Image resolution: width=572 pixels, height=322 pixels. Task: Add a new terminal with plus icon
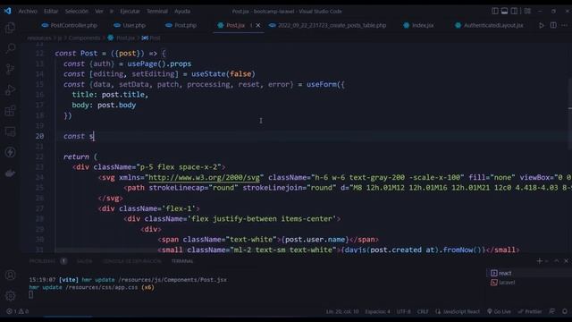pyautogui.click(x=539, y=261)
